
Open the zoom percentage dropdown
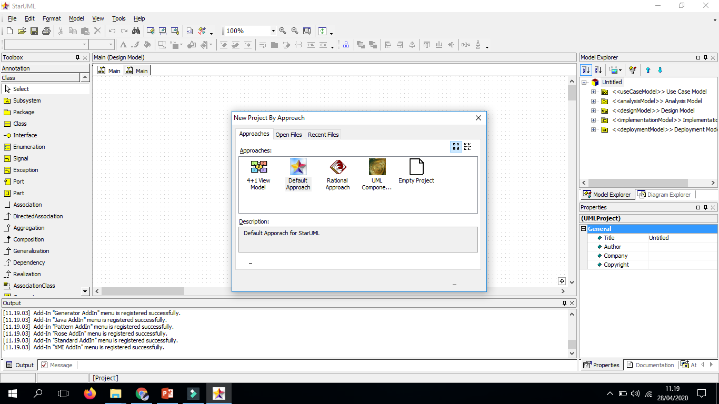[x=273, y=31]
